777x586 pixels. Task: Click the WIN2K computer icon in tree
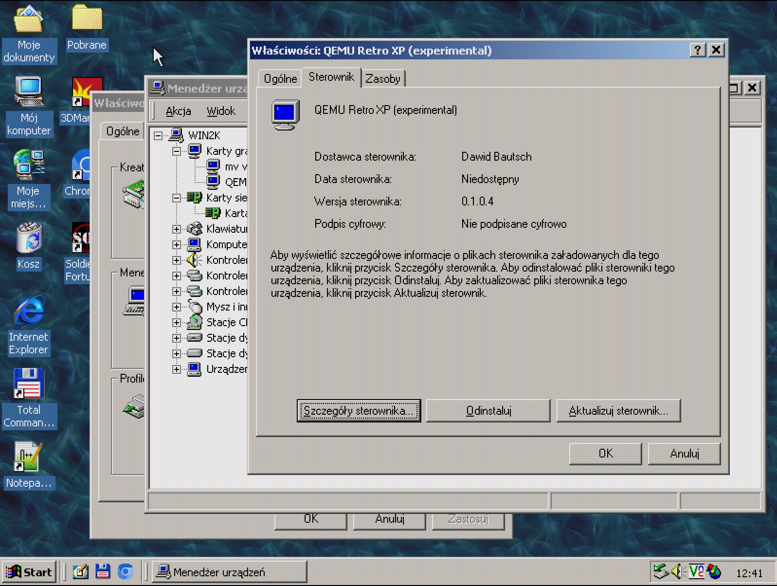click(x=176, y=135)
